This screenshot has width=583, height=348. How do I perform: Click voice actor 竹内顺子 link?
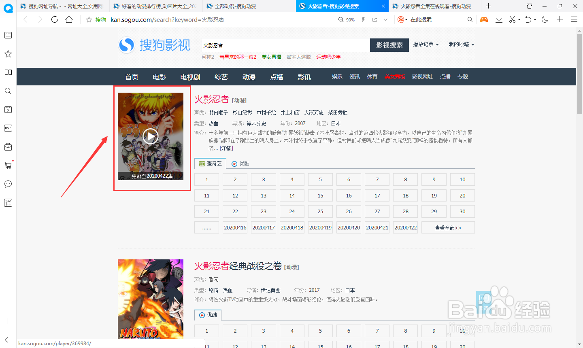219,112
